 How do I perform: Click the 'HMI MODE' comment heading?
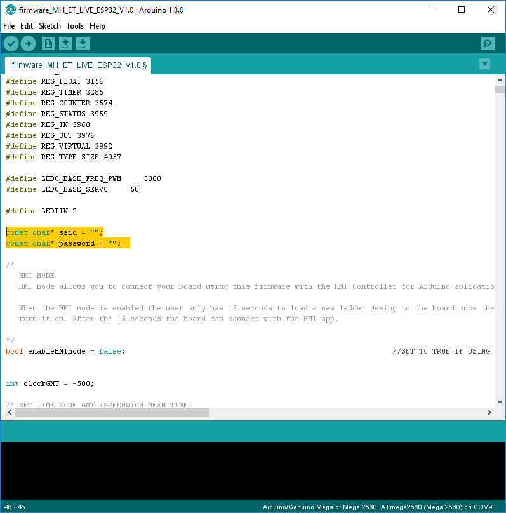point(37,276)
